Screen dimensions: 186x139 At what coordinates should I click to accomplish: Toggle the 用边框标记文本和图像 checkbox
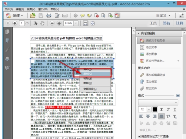coord(139,136)
